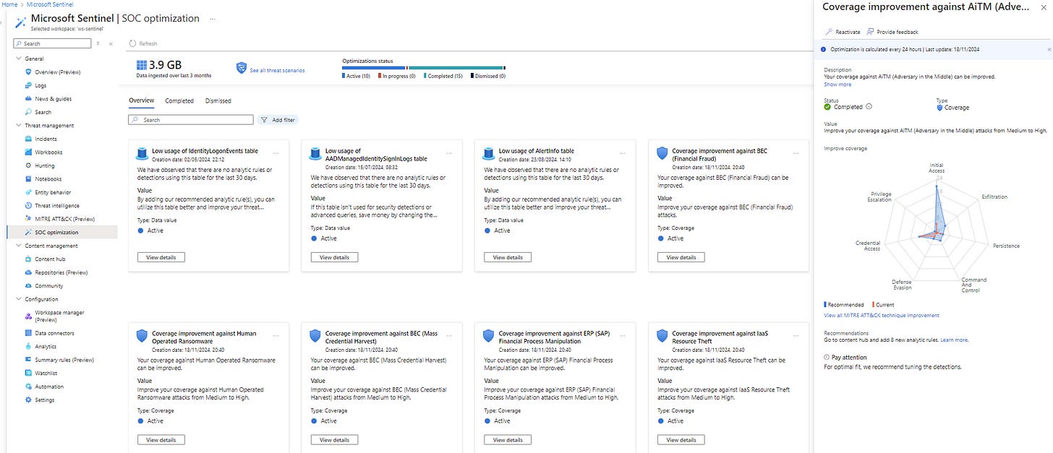Go to Home breadcrumb

[x=9, y=4]
